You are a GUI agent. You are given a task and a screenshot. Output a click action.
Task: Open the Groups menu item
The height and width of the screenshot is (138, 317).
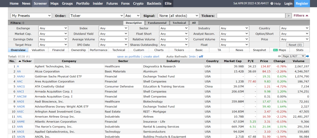pyautogui.click(x=67, y=3)
